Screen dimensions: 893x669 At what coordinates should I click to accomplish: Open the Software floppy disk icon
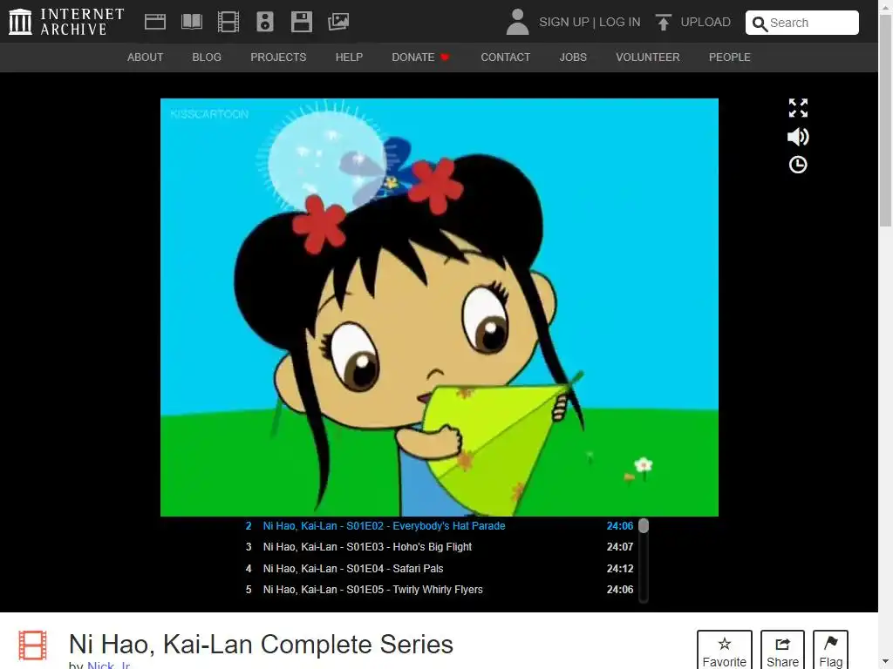click(x=301, y=22)
